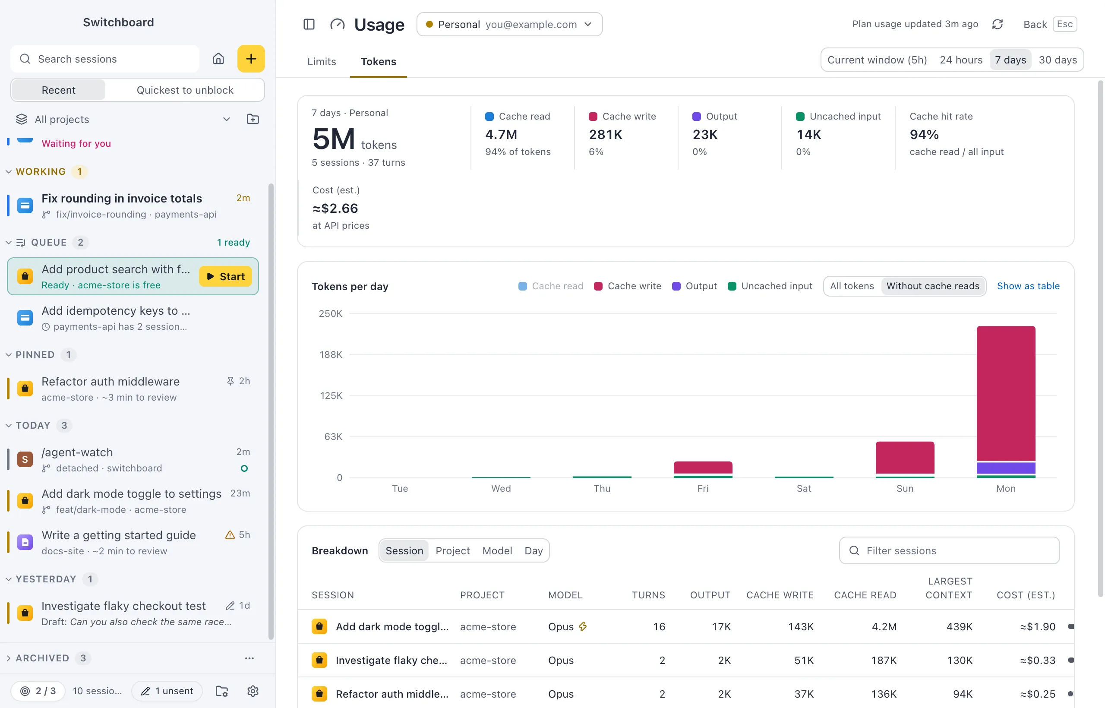Click Show as table link
Viewport: 1105px width, 708px height.
1028,286
